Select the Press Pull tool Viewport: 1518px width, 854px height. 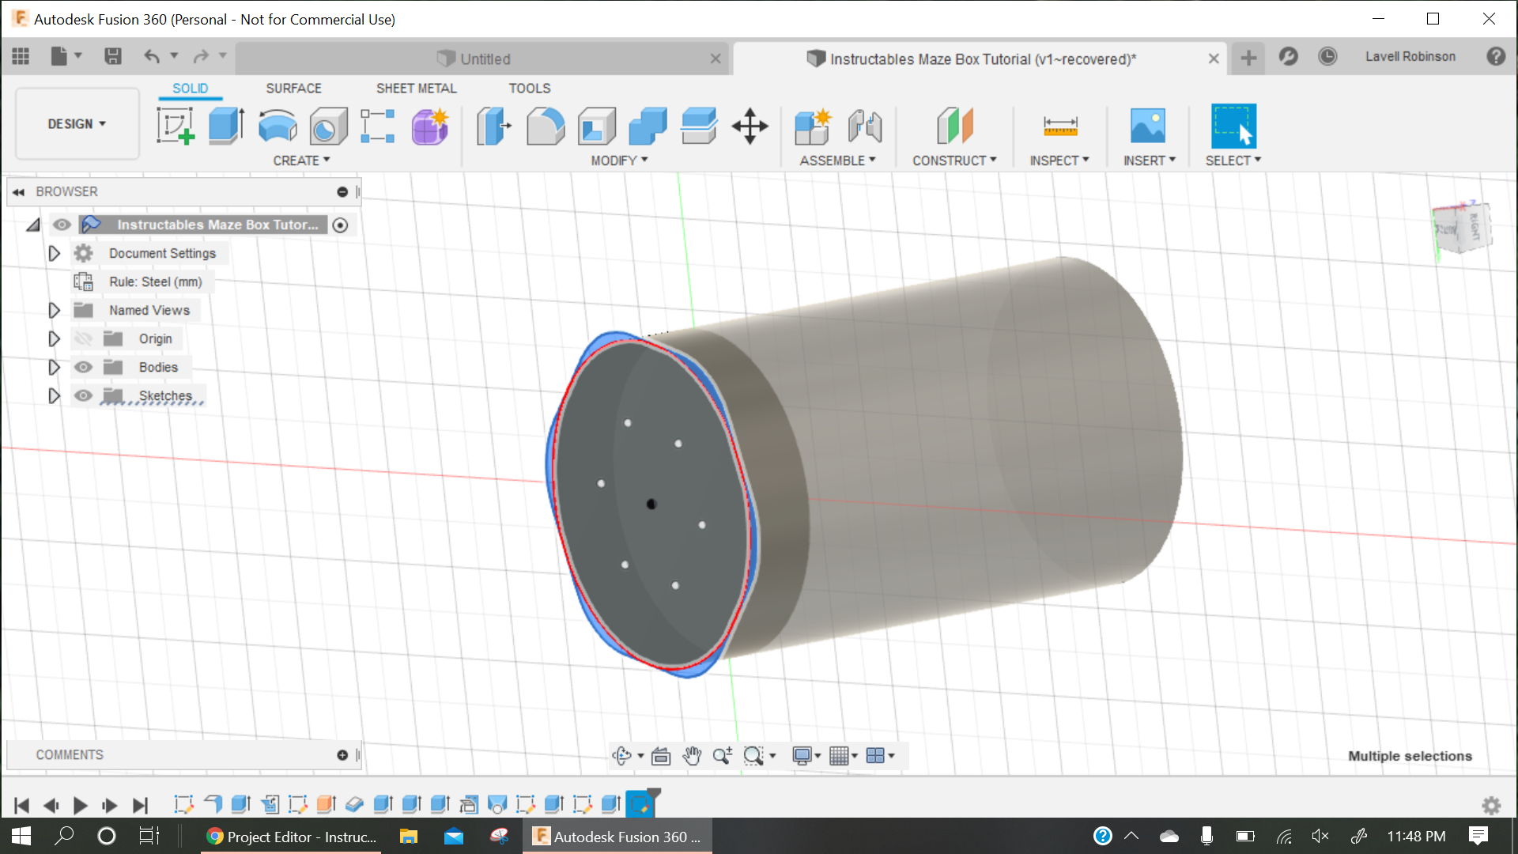(494, 126)
